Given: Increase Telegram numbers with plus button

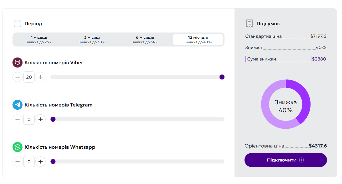Looking at the screenshot, I should [x=40, y=119].
